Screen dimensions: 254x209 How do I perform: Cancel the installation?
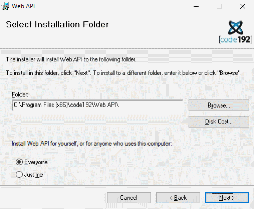[129, 198]
